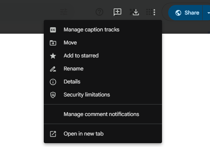Click the security shield icon
210x147 pixels.
point(53,95)
